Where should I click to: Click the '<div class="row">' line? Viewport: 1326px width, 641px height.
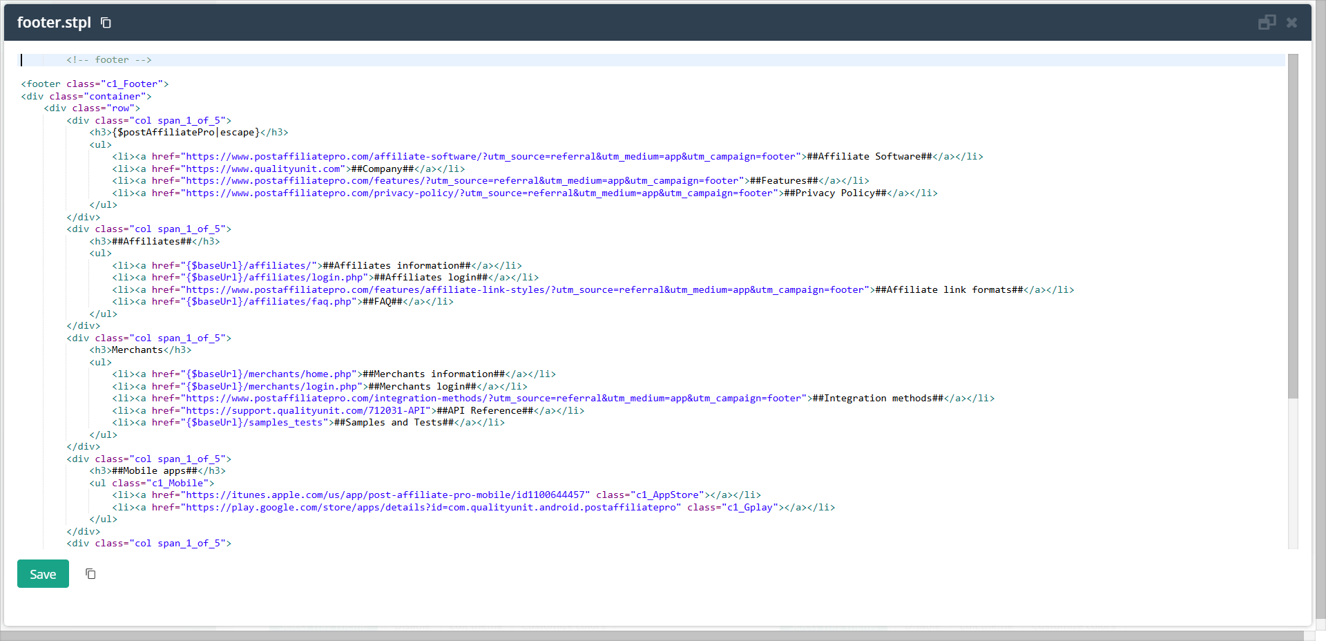[92, 108]
